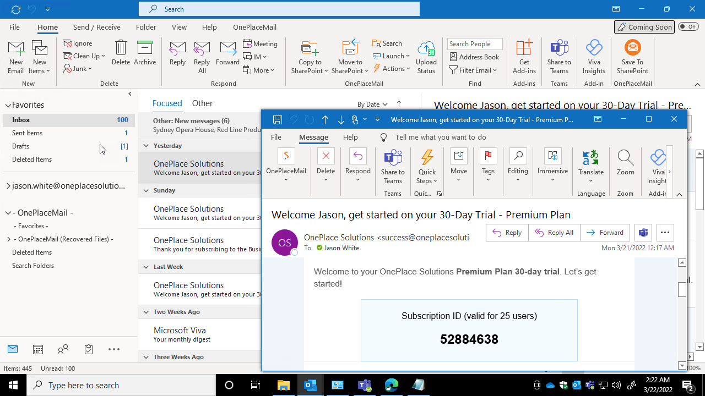
Task: Switch to Calendar view icon
Action: tap(38, 349)
